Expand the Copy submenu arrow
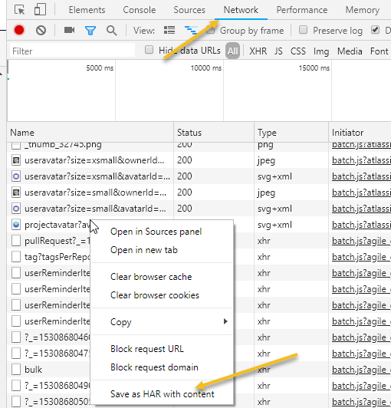Viewport: 391px width, 408px height. pos(225,321)
